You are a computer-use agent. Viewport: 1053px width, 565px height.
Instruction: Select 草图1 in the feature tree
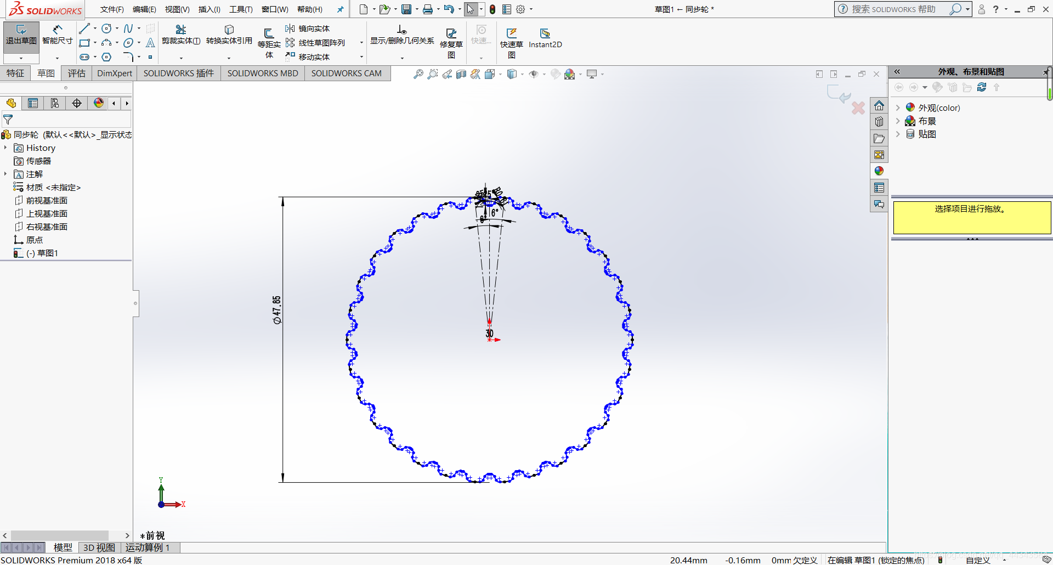(x=47, y=253)
